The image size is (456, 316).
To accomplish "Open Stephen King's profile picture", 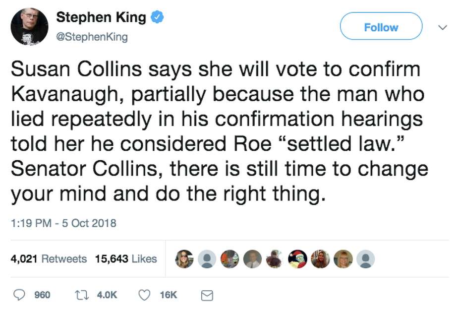I will click(29, 27).
